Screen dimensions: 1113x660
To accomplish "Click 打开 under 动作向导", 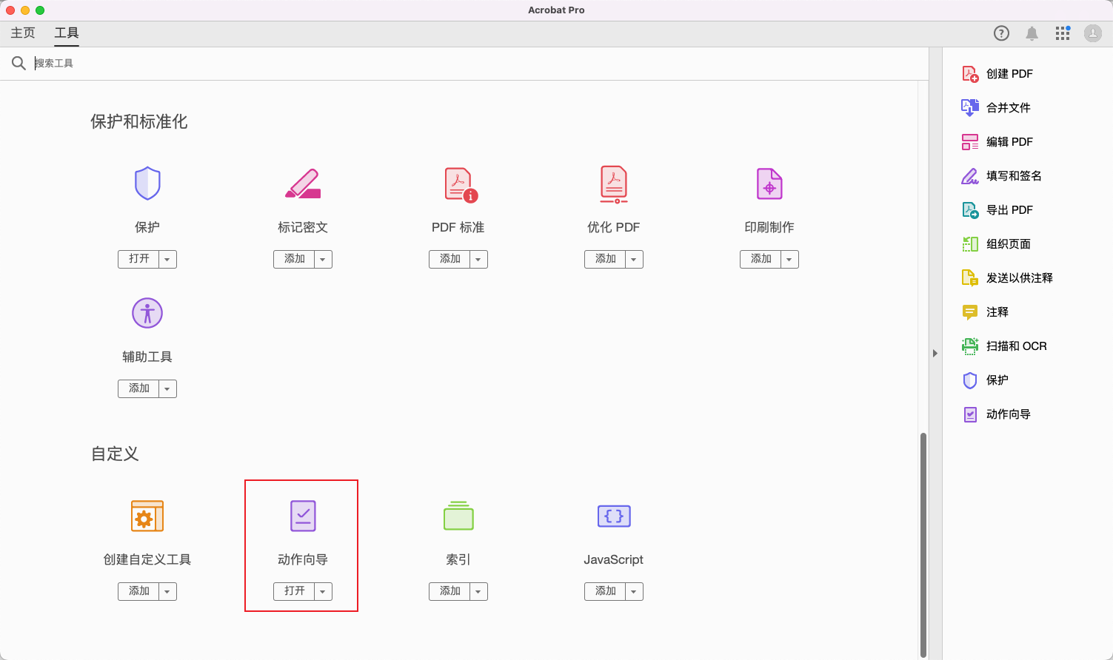I will [294, 592].
